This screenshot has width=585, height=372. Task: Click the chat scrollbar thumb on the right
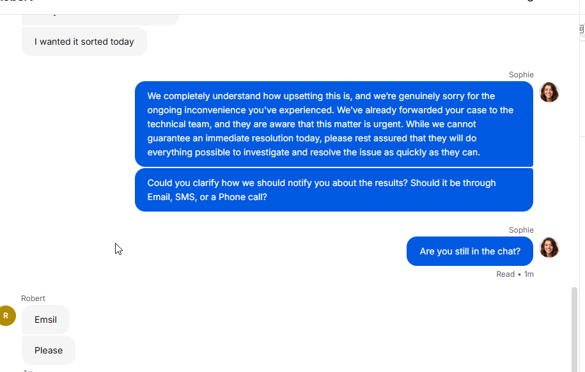tap(575, 329)
